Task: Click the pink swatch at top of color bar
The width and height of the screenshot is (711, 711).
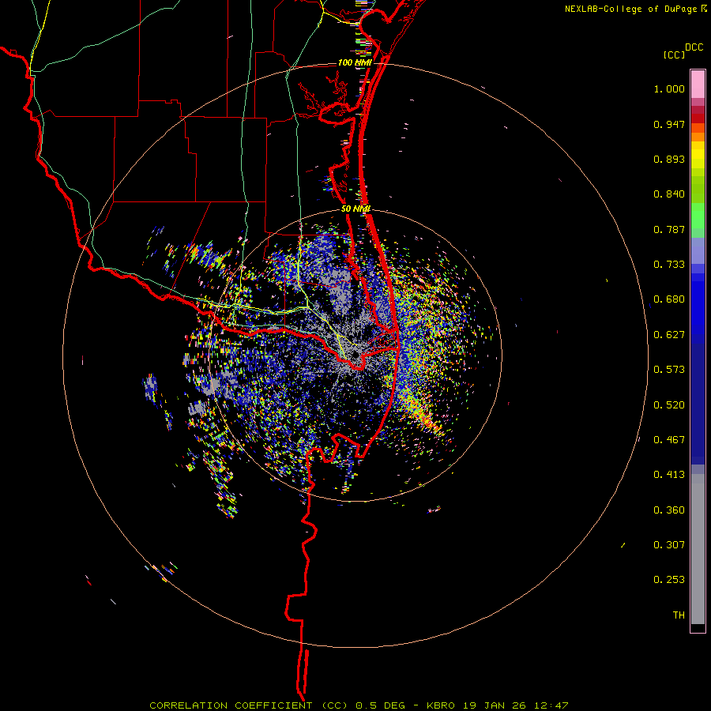Action: pos(698,85)
